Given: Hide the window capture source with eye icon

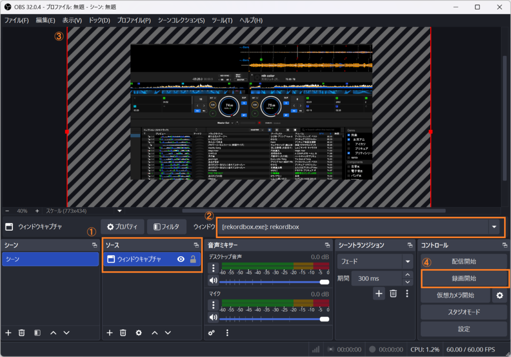Looking at the screenshot, I should [181, 259].
